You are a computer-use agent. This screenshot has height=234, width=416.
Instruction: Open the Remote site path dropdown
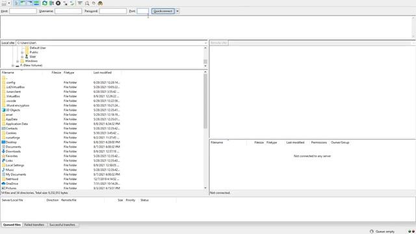point(413,43)
